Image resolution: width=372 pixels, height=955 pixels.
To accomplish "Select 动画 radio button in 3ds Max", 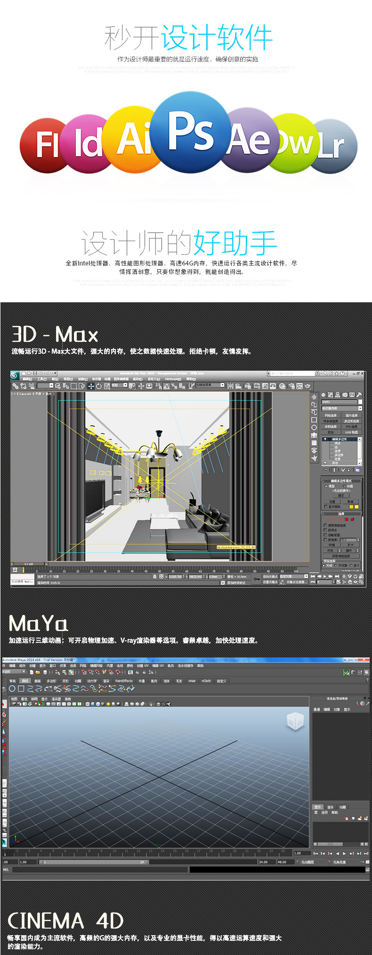I will coord(344,486).
